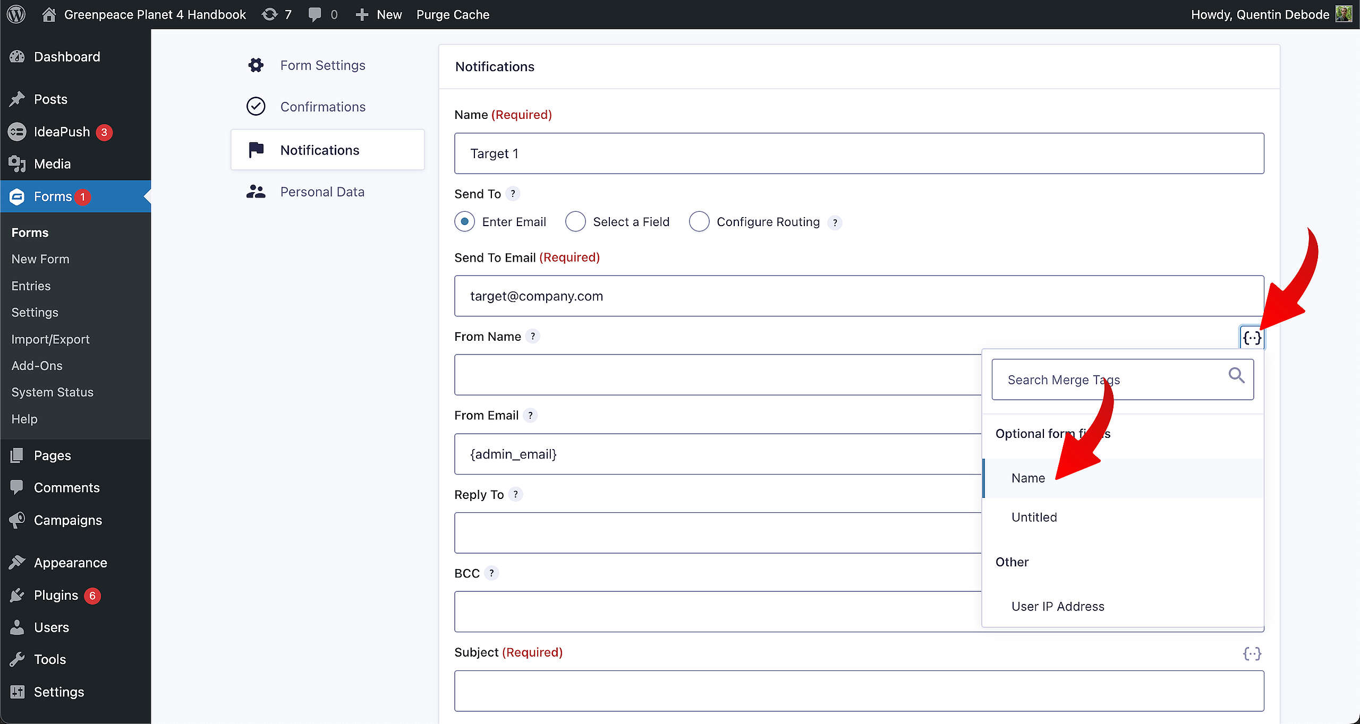The image size is (1360, 724).
Task: Open the Subject merge tag selector
Action: [x=1252, y=653]
